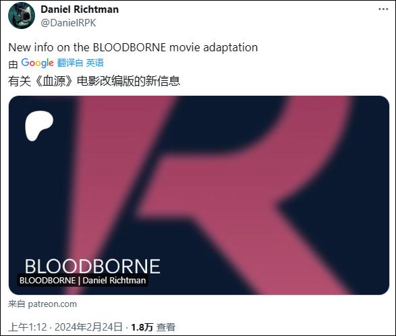Open the BLOODBORNE Patreon card image
396x336 pixels.
[x=199, y=195]
